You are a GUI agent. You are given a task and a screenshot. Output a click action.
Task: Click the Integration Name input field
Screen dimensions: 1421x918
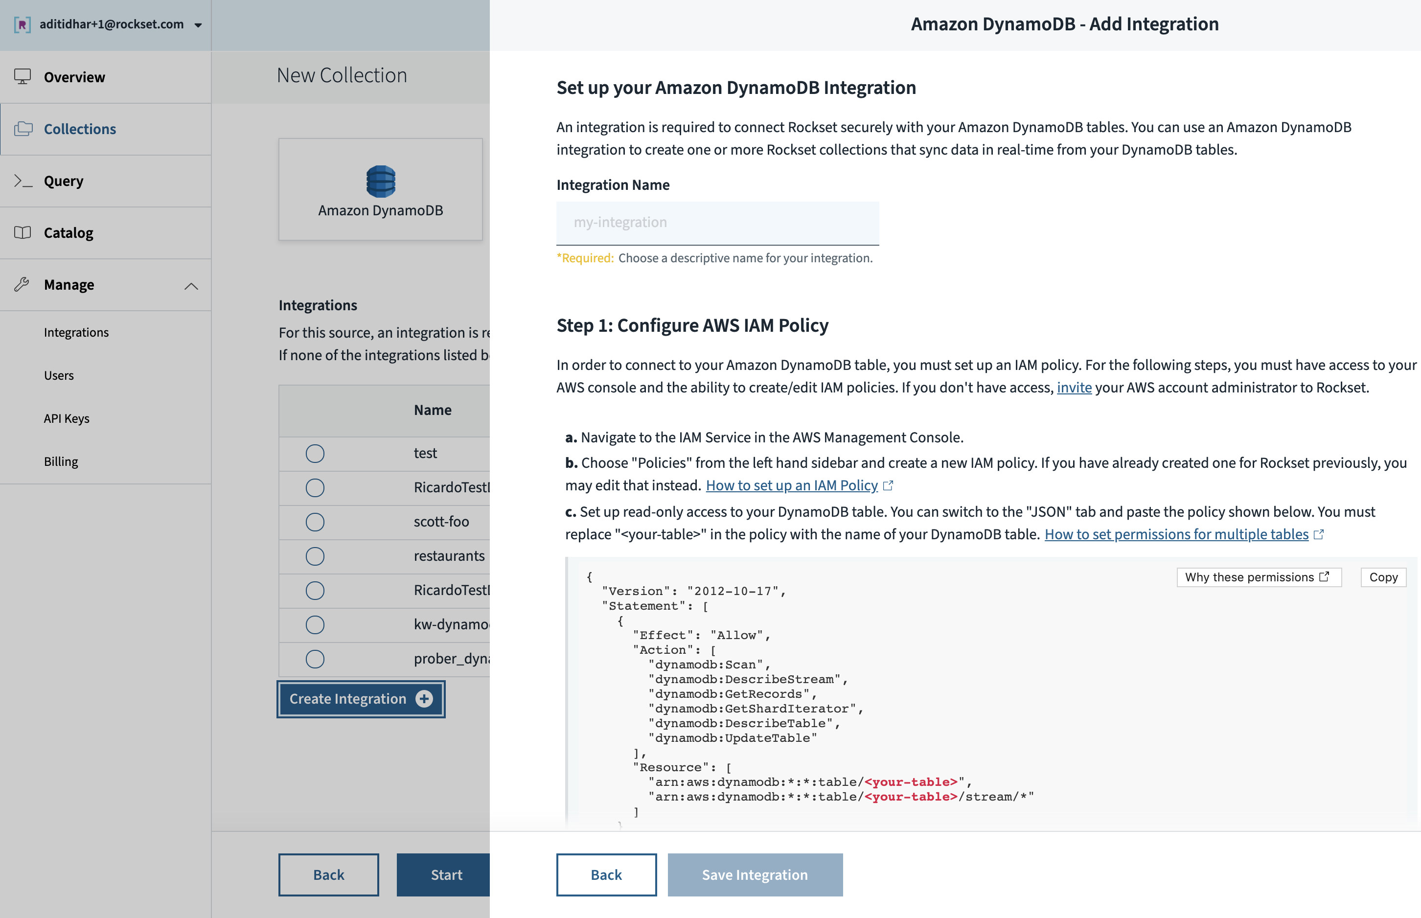pos(717,222)
